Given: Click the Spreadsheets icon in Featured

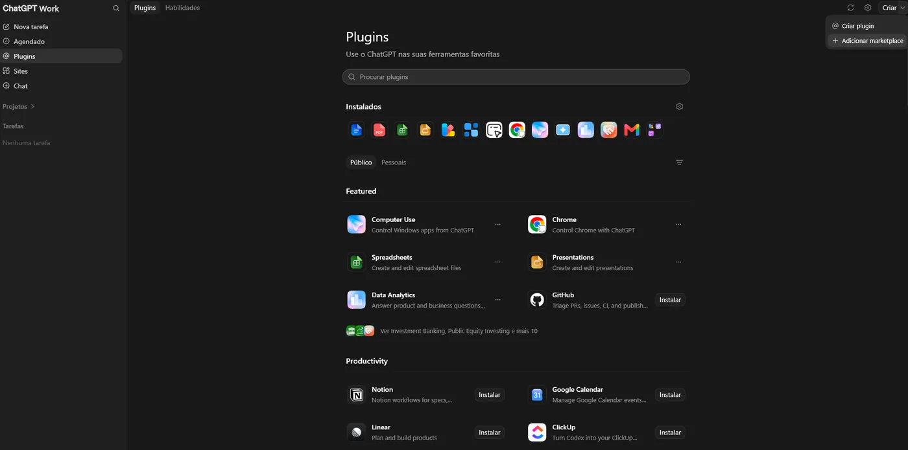Looking at the screenshot, I should [356, 262].
